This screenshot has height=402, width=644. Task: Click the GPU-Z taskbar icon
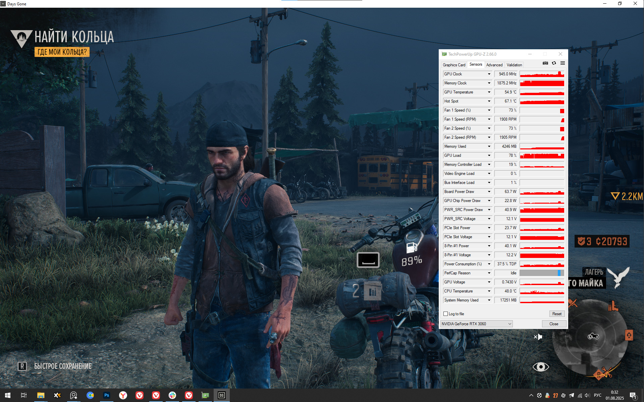[205, 395]
